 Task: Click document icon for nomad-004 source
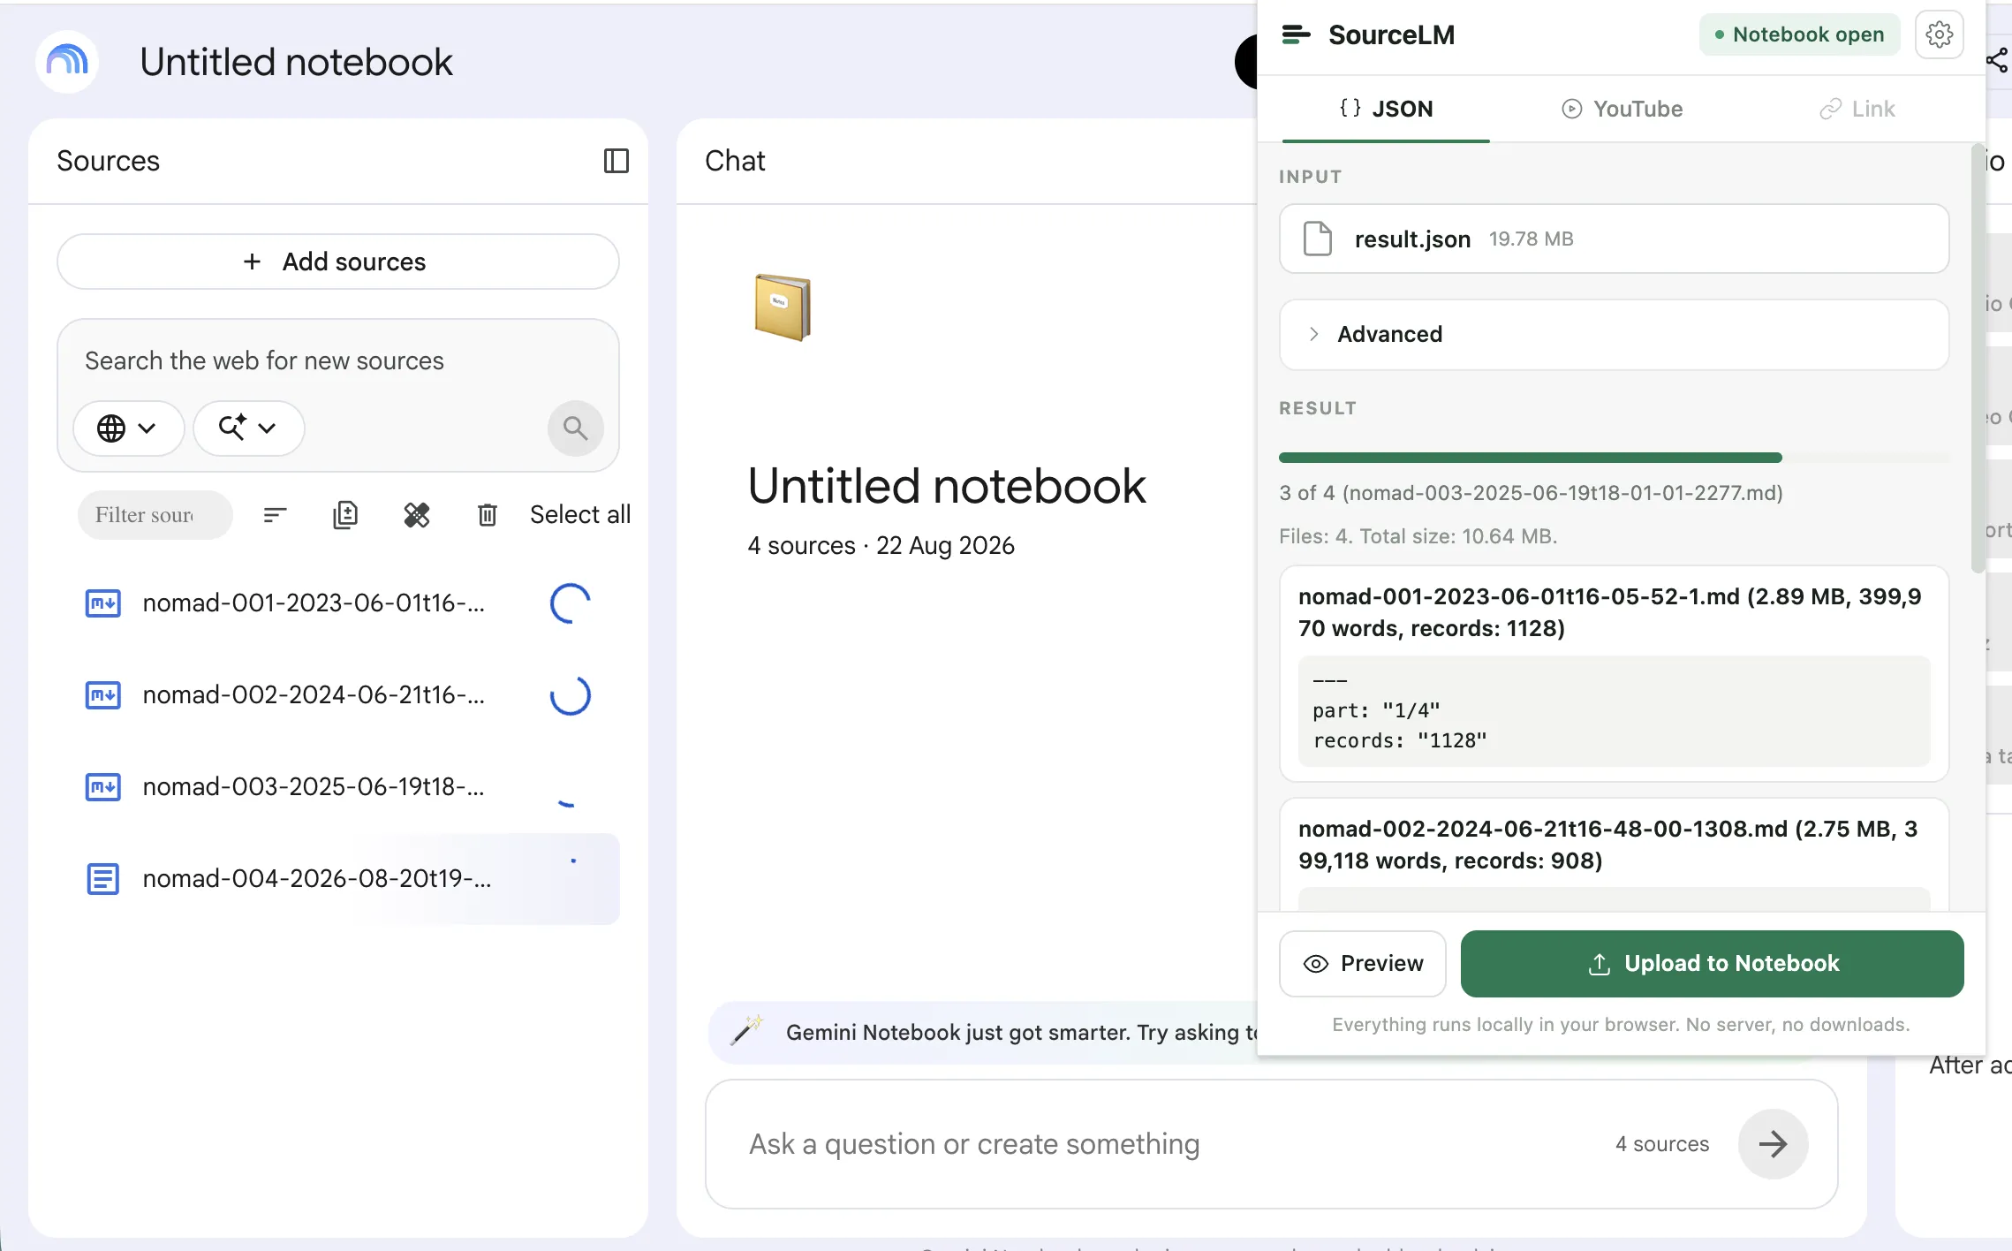102,879
